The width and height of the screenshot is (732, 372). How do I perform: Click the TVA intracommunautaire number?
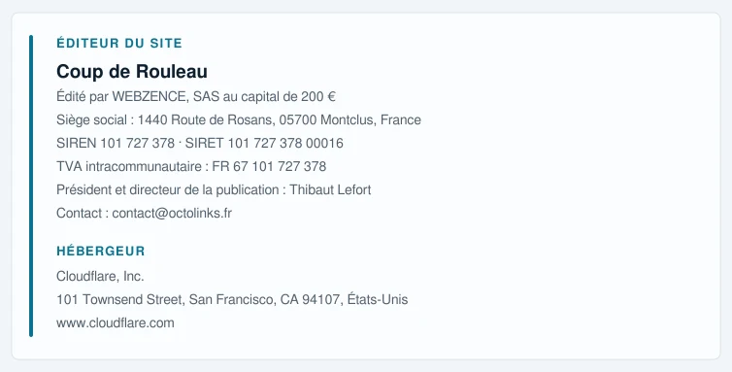(269, 166)
